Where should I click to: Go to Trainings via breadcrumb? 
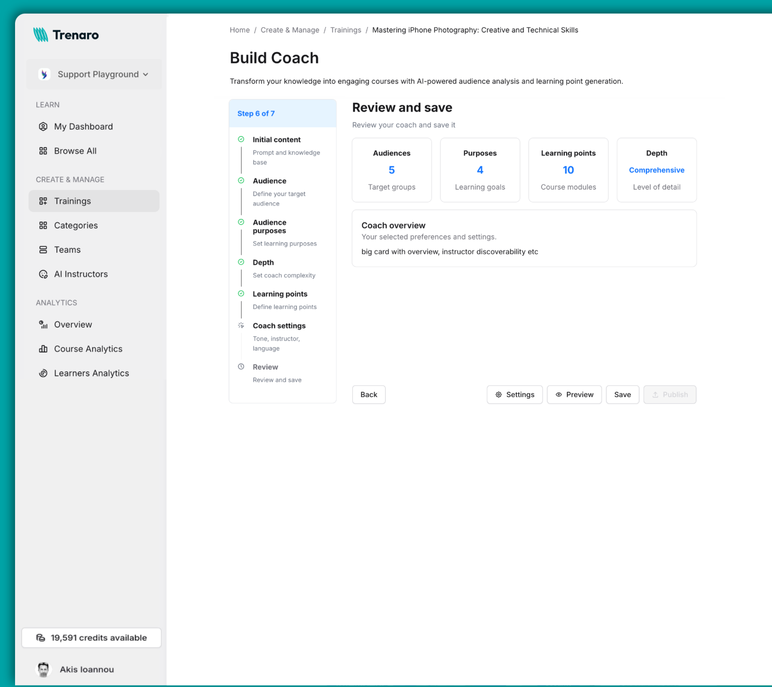coord(345,30)
